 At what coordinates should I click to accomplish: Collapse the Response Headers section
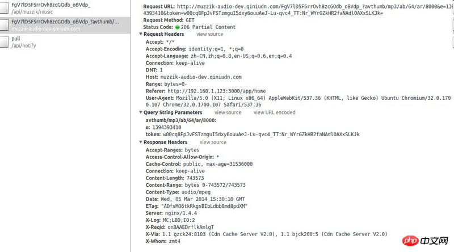coord(141,142)
